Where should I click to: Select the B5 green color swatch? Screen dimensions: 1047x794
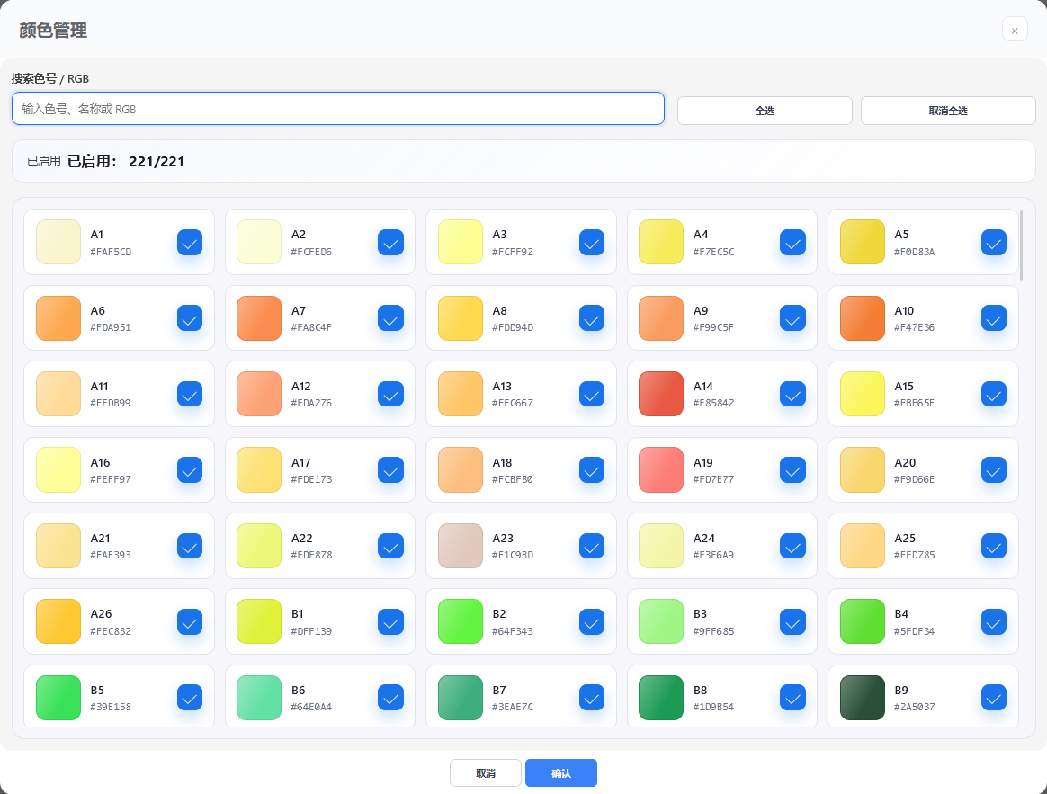(58, 698)
